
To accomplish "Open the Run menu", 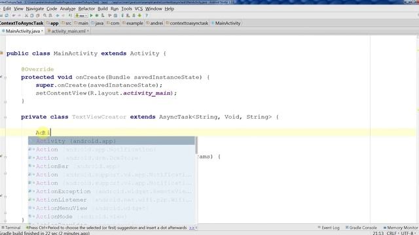I will (x=115, y=8).
